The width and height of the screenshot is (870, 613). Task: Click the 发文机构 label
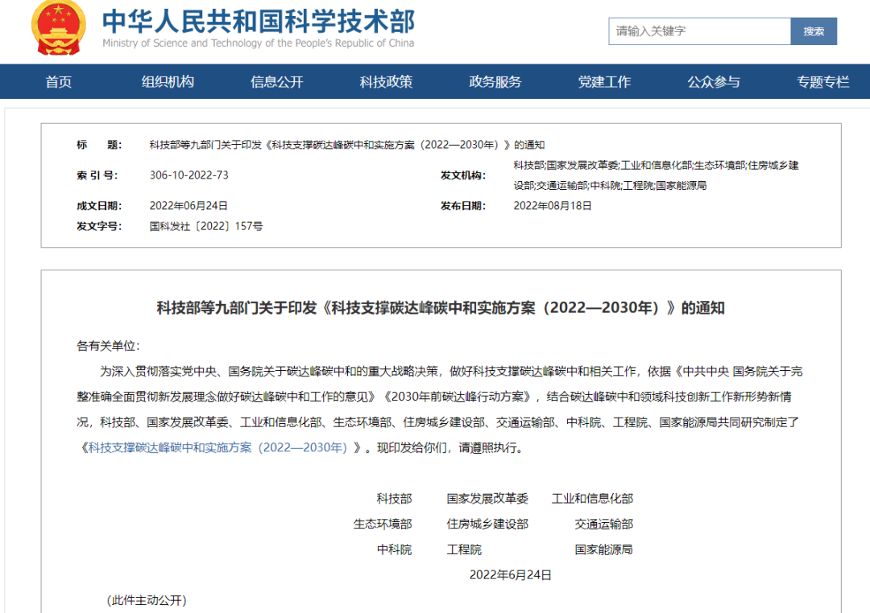[463, 175]
